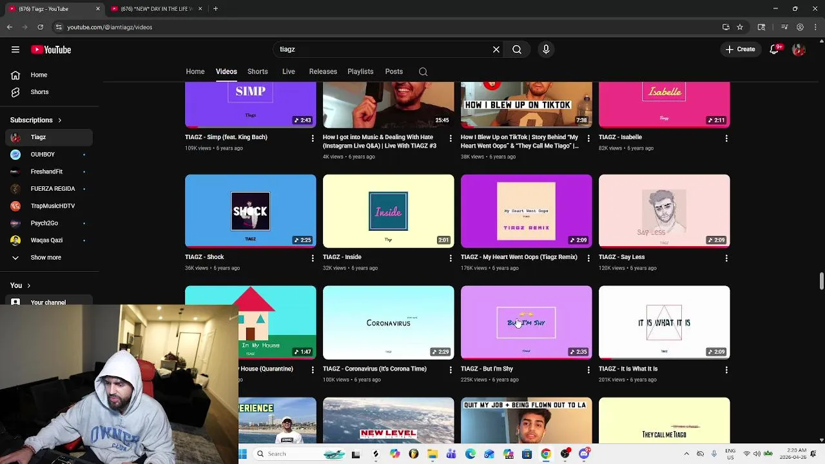Viewport: 825px width, 464px height.
Task: Bookmark this page with star icon
Action: [740, 27]
